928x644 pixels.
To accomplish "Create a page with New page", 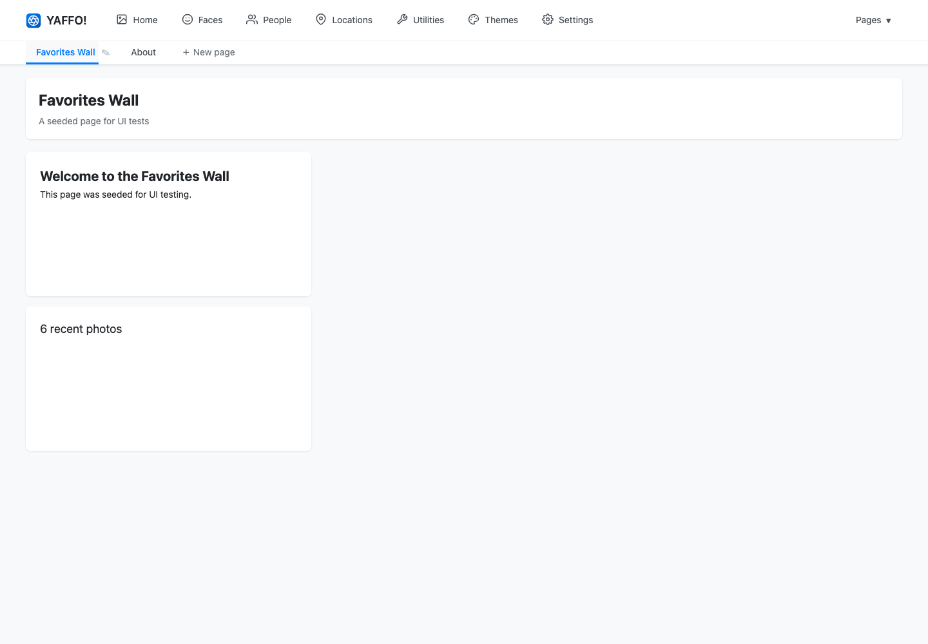I will click(x=209, y=52).
